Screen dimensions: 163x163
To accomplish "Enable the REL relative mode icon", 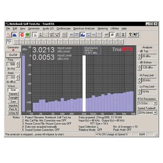I will pyautogui.click(x=71, y=35).
